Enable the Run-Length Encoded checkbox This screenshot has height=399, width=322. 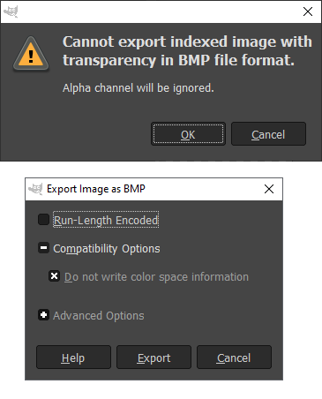[x=43, y=220]
